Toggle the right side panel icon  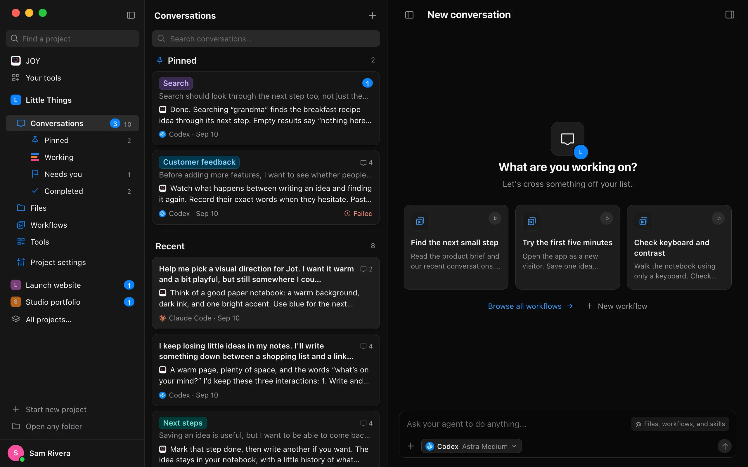point(730,15)
